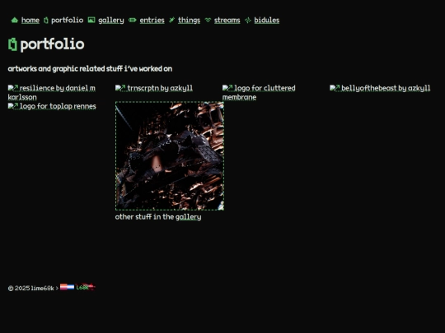Open the gallery nav link
This screenshot has height=333, width=445.
point(111,20)
